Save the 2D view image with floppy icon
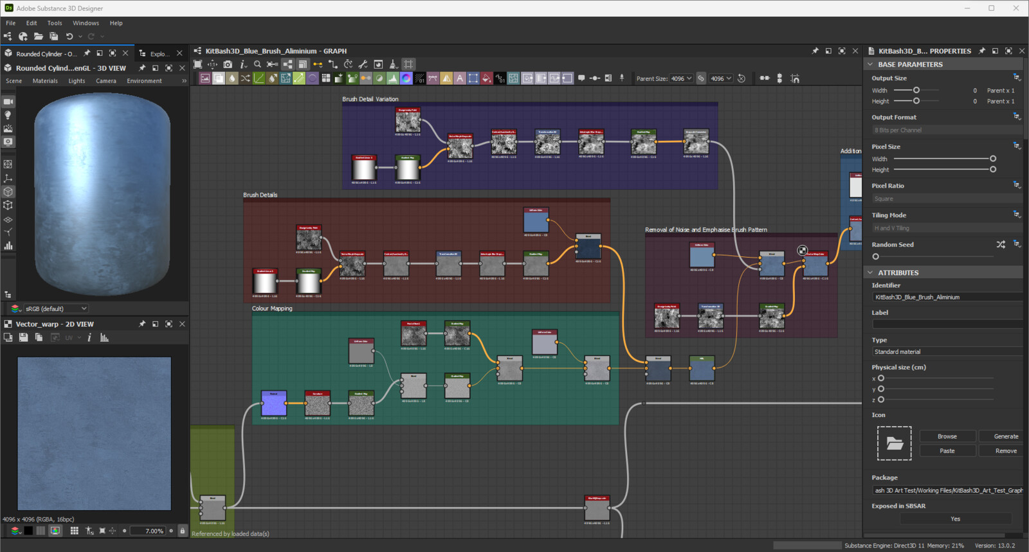 [x=24, y=337]
